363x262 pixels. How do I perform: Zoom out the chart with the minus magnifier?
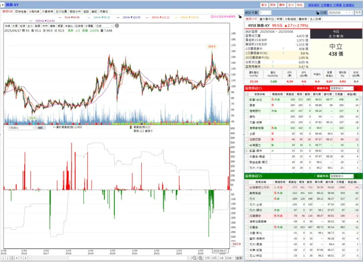click(194, 258)
